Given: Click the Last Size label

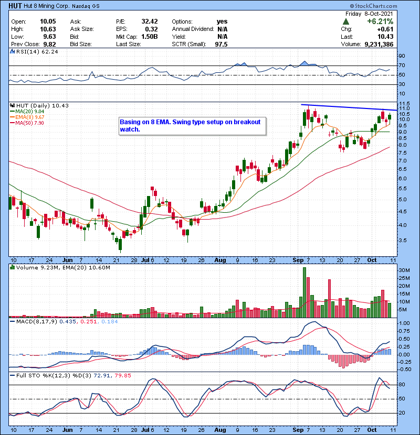Looking at the screenshot, I should 129,45.
